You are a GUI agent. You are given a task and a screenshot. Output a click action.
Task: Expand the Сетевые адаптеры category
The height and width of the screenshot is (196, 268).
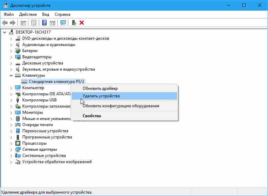coord(11,149)
